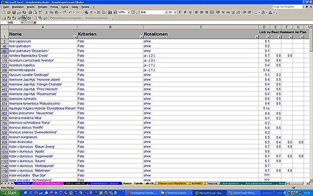Open the Name column filter dropdown
Image resolution: width=313 pixels, height=196 pixels.
tap(75, 37)
